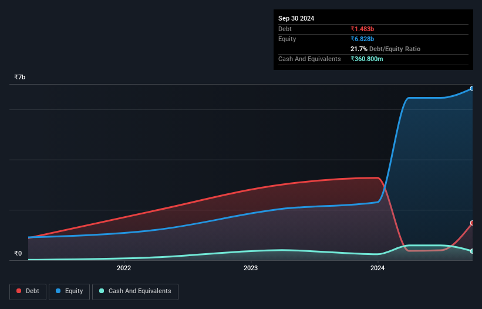Click the teal Cash endpoint marker
The width and height of the screenshot is (482, 309).
coord(472,251)
